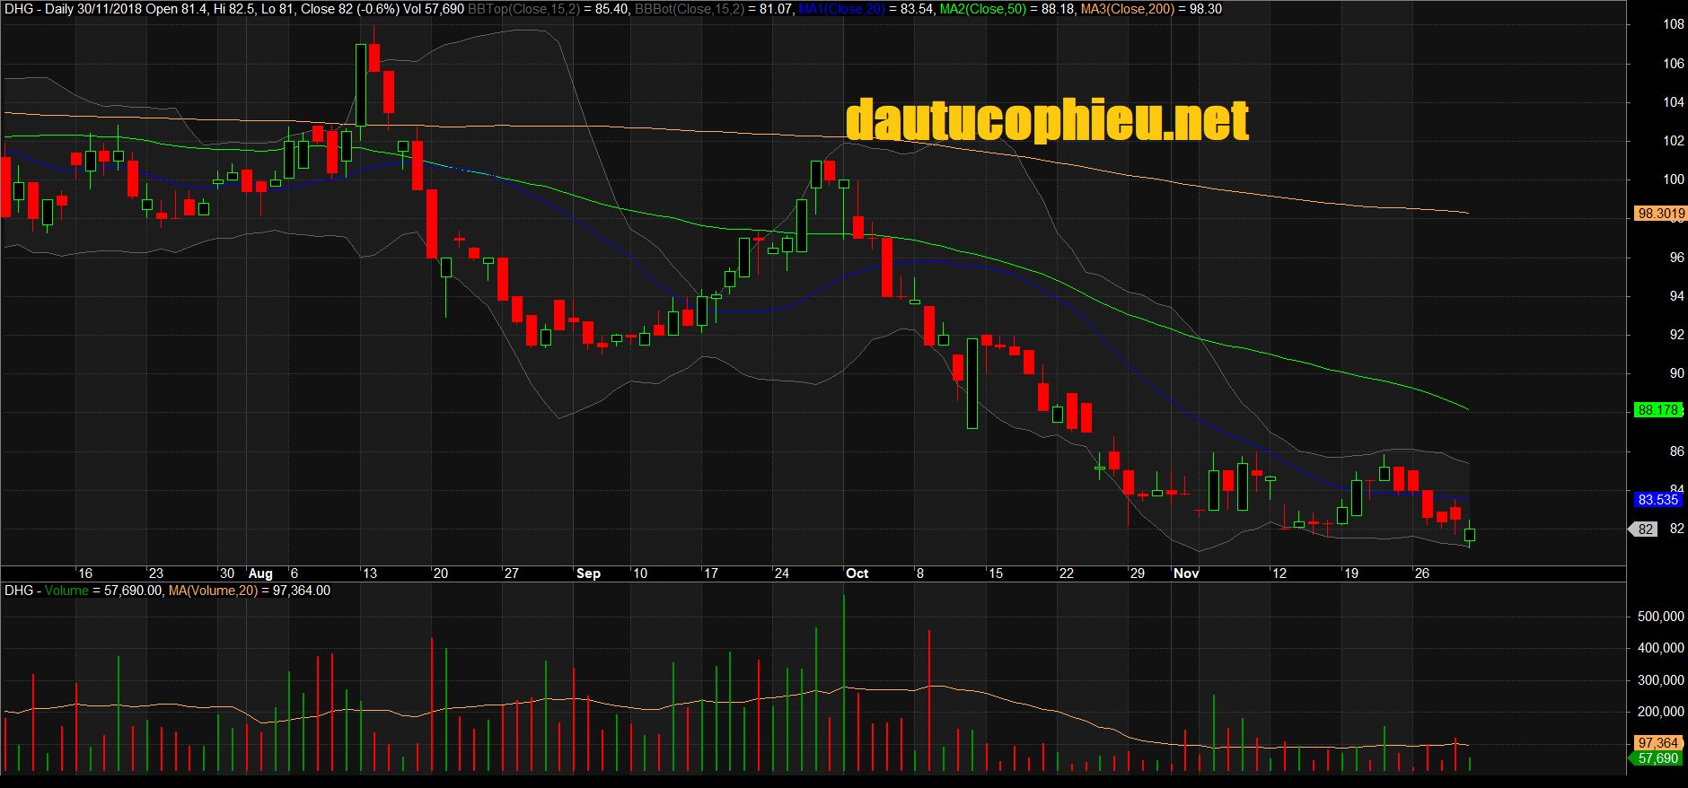Click the gray 82 last-price marker
This screenshot has width=1688, height=788.
(x=1645, y=530)
